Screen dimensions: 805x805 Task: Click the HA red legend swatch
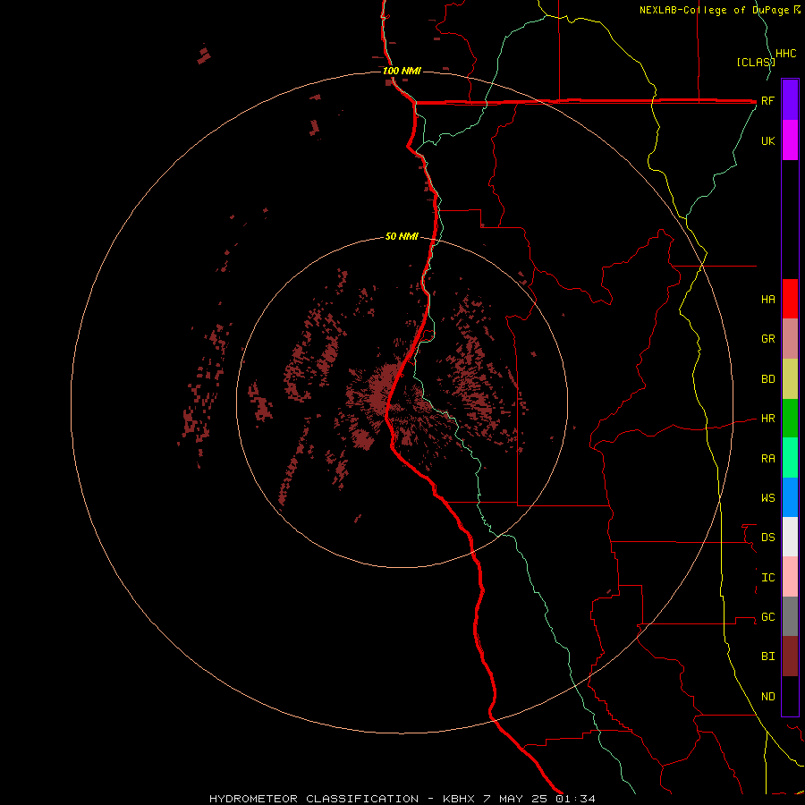tap(790, 299)
